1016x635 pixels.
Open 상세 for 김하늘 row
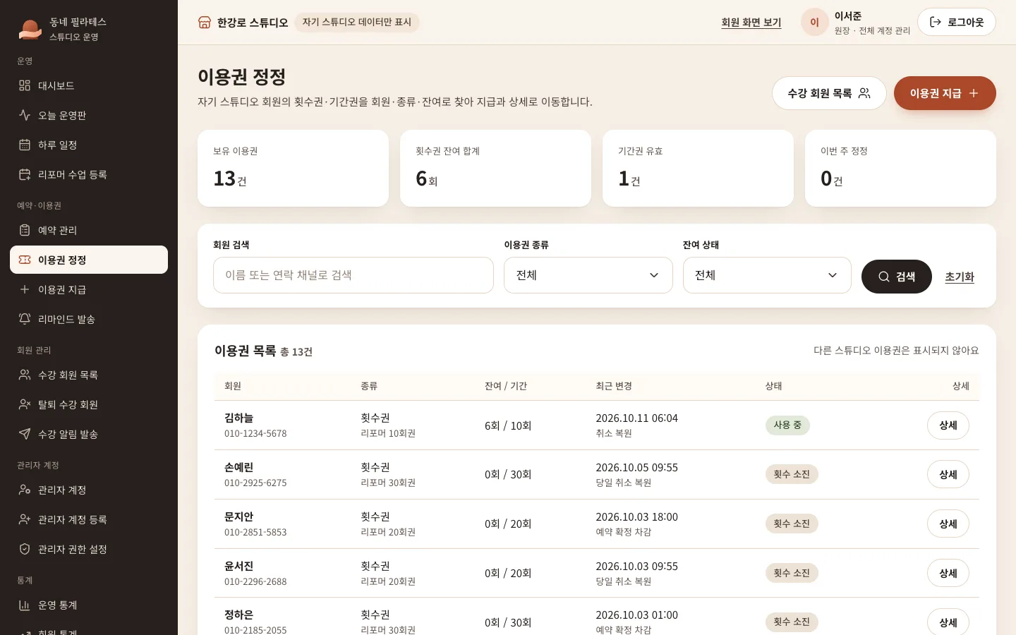coord(948,425)
